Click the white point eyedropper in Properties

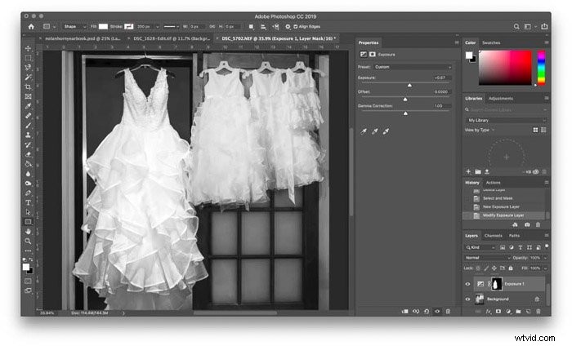point(386,131)
